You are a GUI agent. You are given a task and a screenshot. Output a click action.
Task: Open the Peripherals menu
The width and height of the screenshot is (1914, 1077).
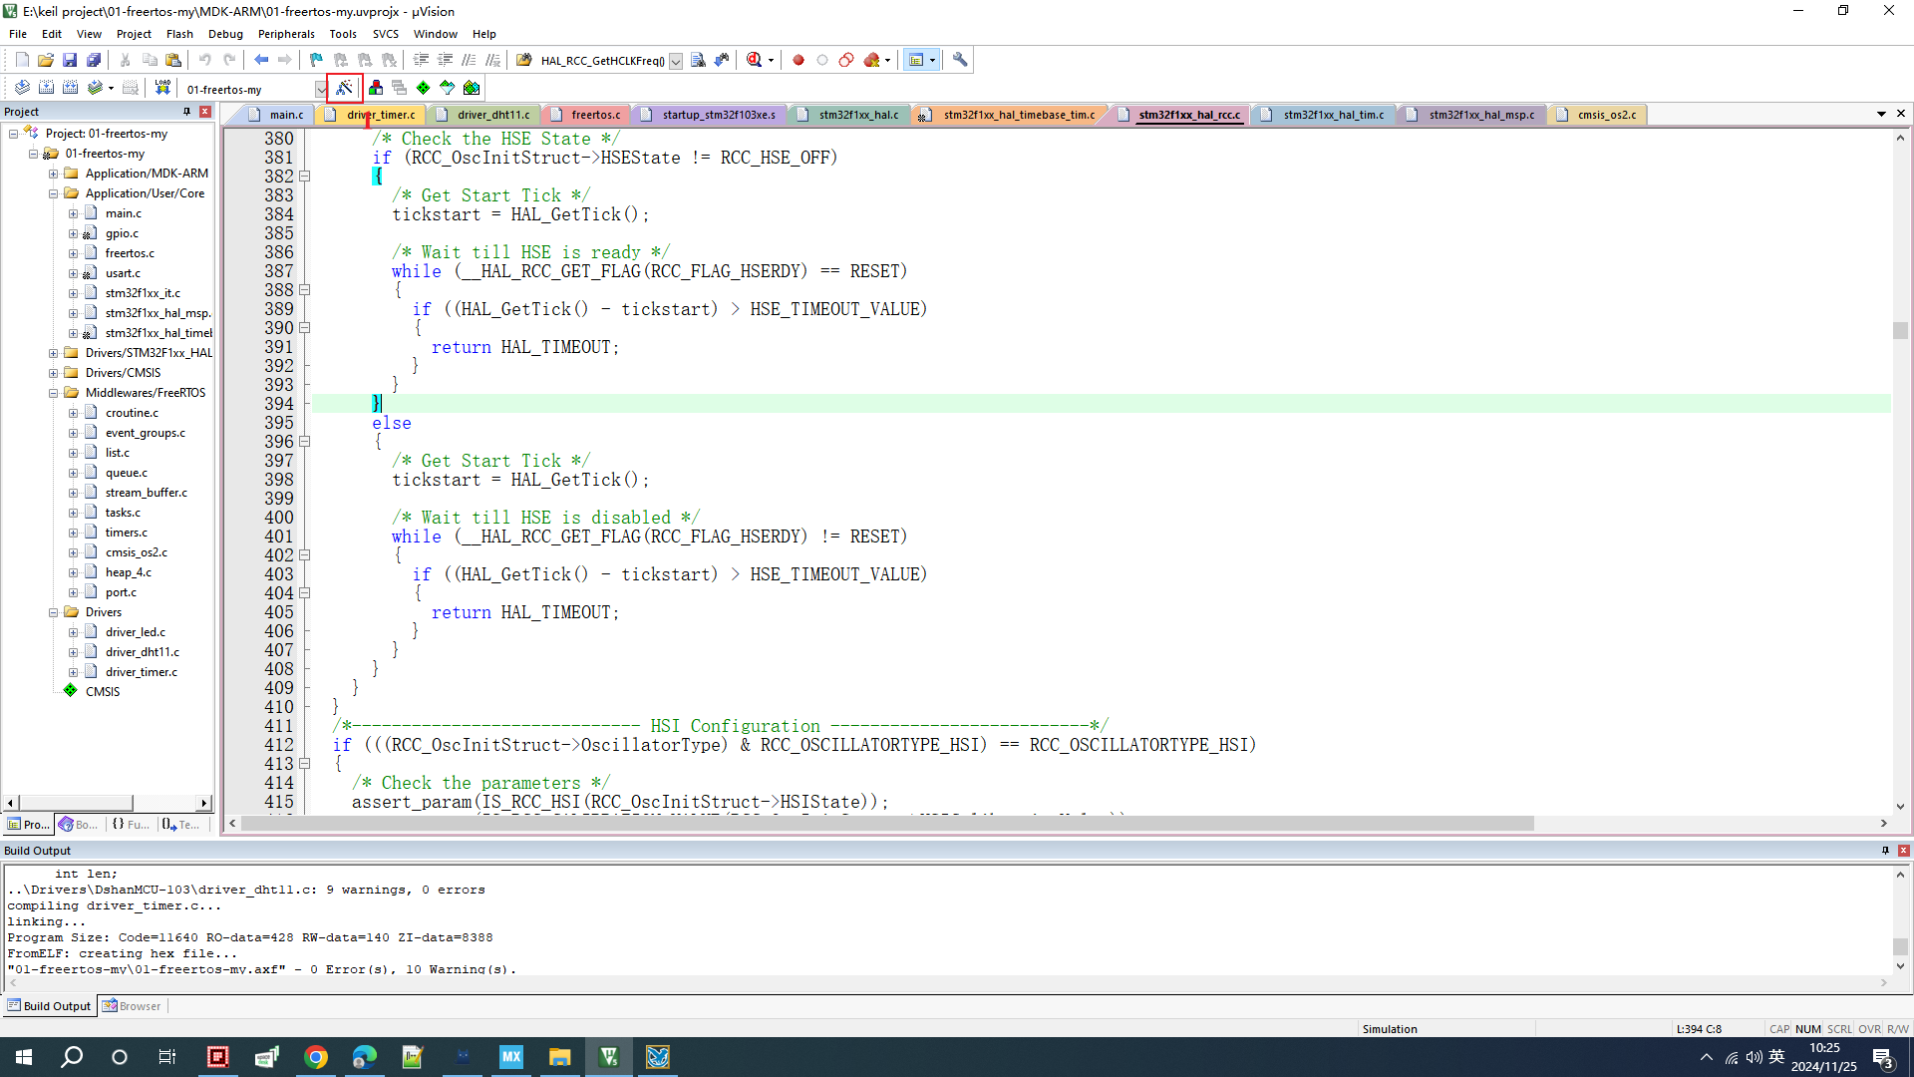285,34
